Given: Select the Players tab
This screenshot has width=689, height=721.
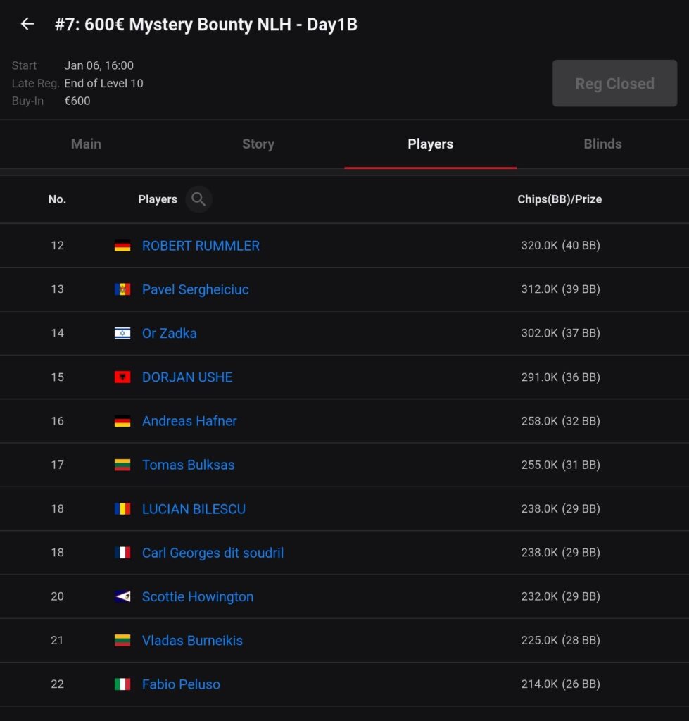Looking at the screenshot, I should (430, 144).
